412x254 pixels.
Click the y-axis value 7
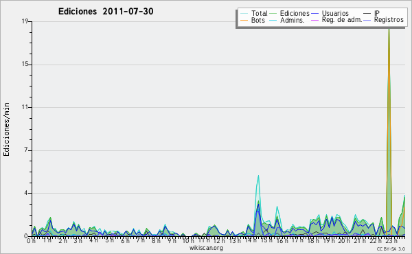click(x=26, y=150)
